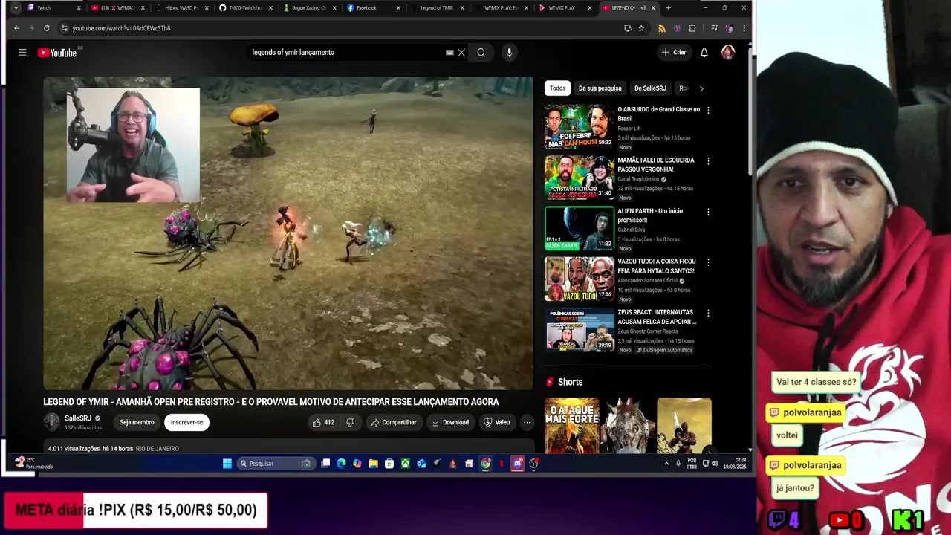The width and height of the screenshot is (951, 535).
Task: Open the Criar create button
Action: (674, 53)
